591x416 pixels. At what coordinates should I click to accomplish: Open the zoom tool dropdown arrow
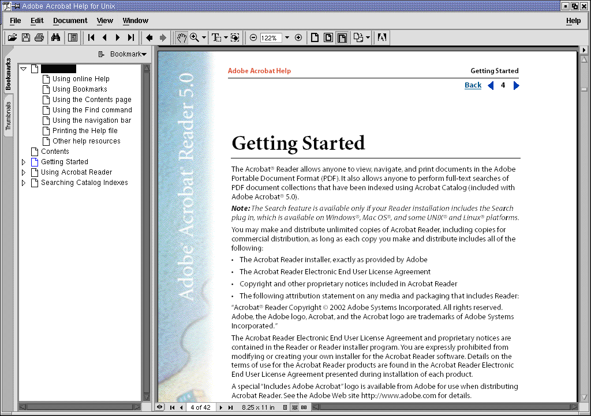pos(204,37)
